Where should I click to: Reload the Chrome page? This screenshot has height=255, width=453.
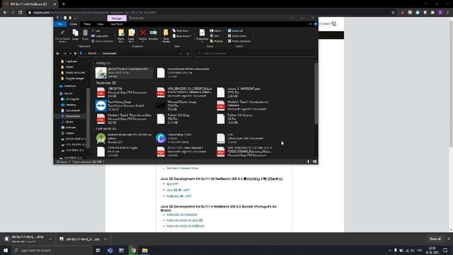(x=21, y=13)
